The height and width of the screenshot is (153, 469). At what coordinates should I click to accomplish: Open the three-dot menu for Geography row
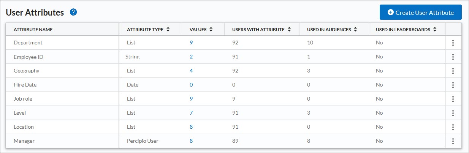[x=453, y=71]
